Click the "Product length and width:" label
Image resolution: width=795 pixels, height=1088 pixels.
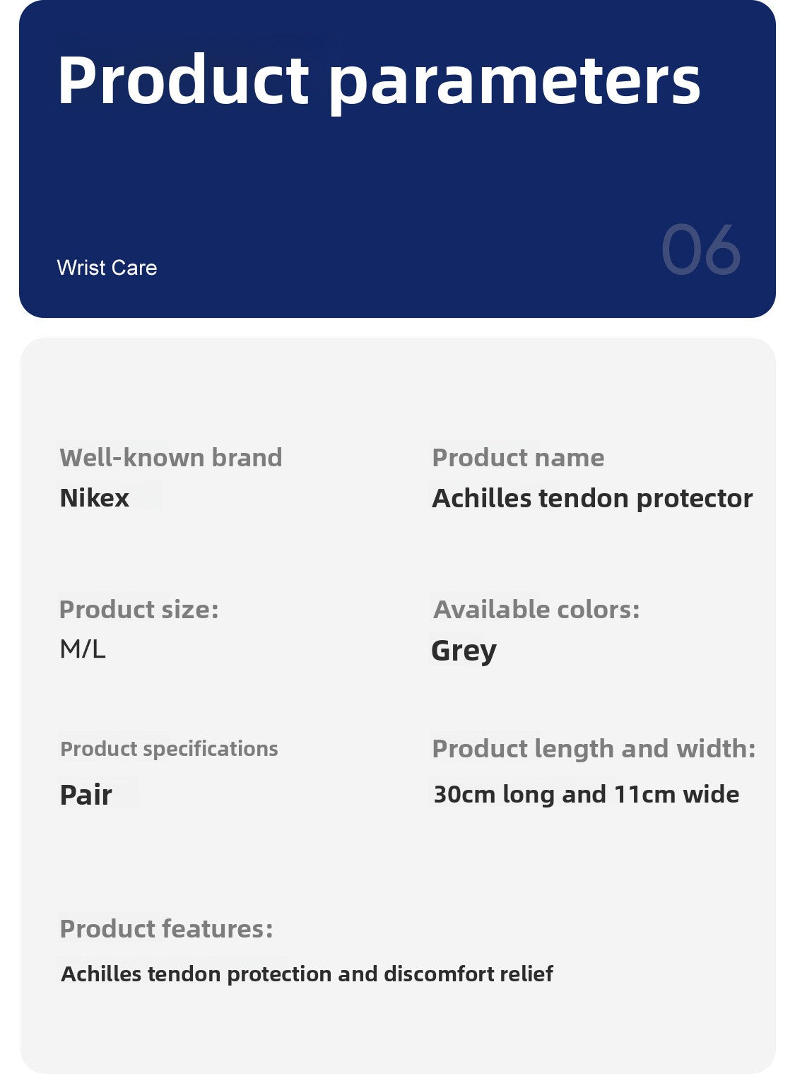594,749
